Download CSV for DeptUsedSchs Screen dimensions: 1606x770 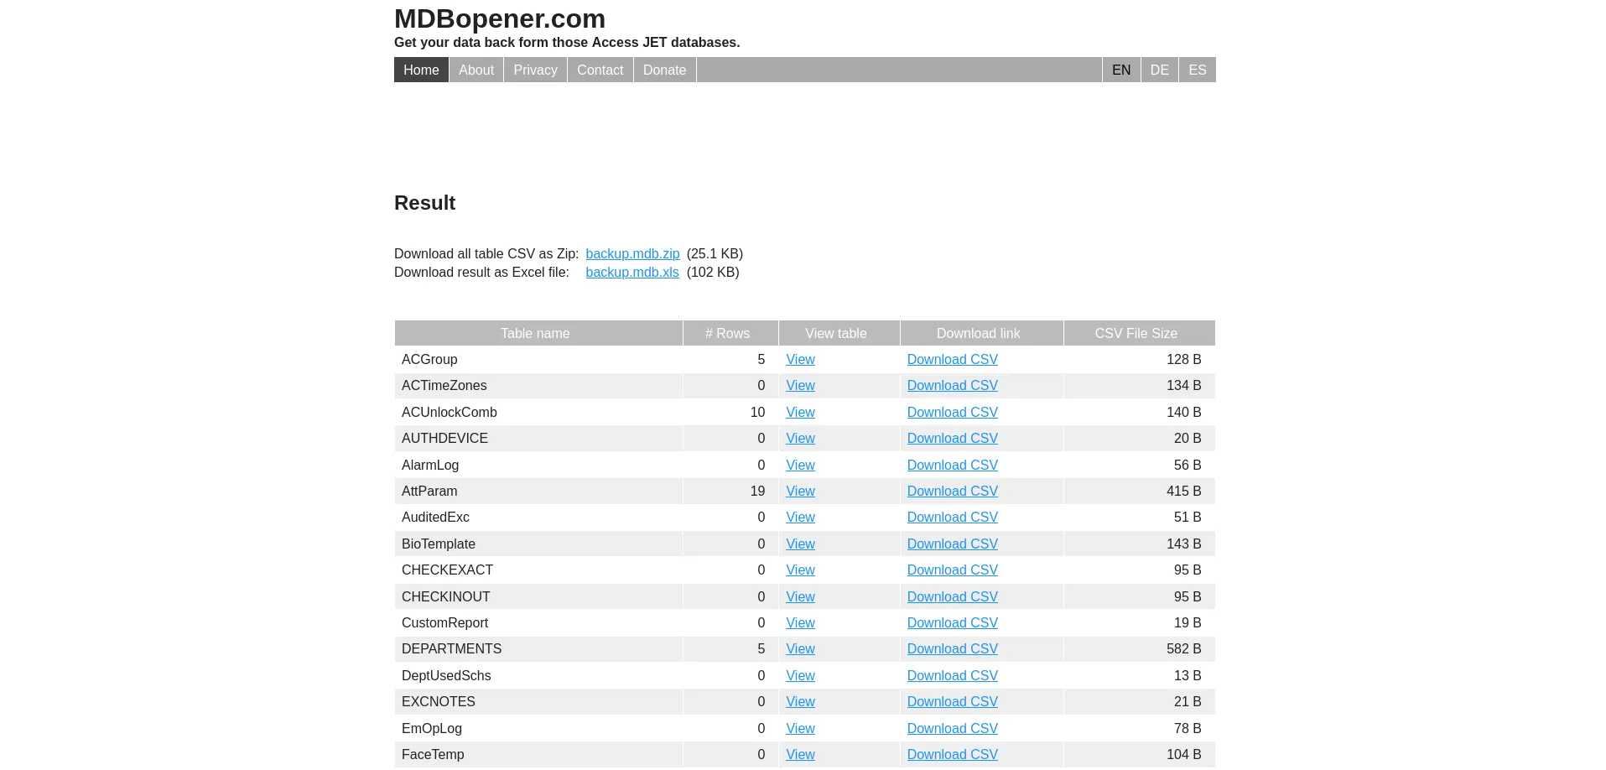pyautogui.click(x=953, y=675)
